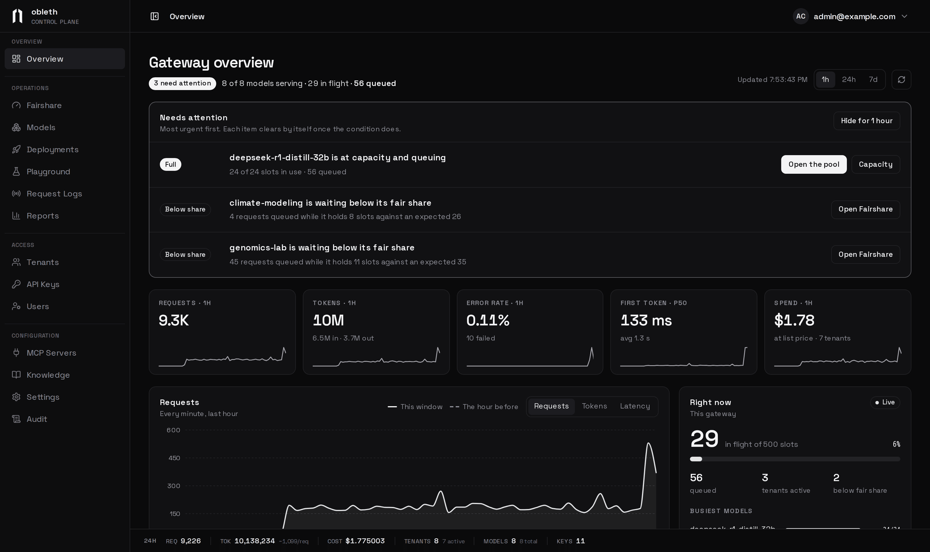Image resolution: width=930 pixels, height=552 pixels.
Task: Collapse the sidebar with the panel icon
Action: point(154,16)
